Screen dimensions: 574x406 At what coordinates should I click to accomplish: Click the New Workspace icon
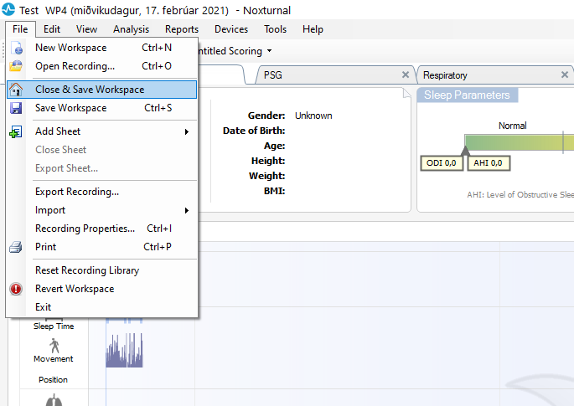[17, 49]
